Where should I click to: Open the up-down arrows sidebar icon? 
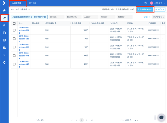coord(4,55)
